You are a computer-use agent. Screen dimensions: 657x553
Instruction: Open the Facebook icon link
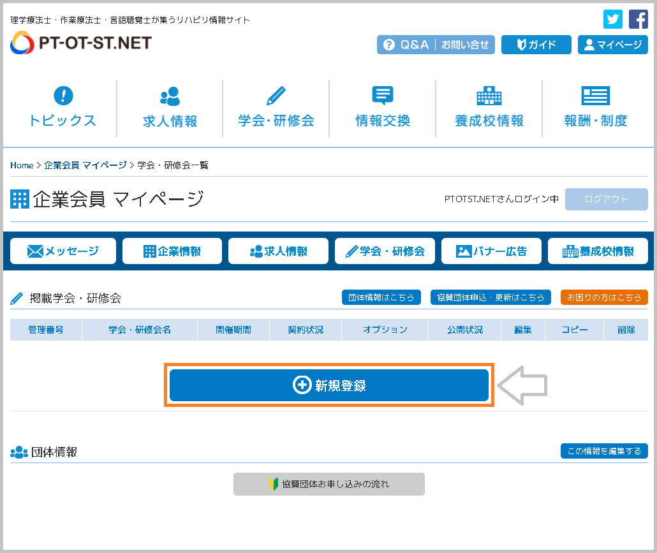coord(639,19)
